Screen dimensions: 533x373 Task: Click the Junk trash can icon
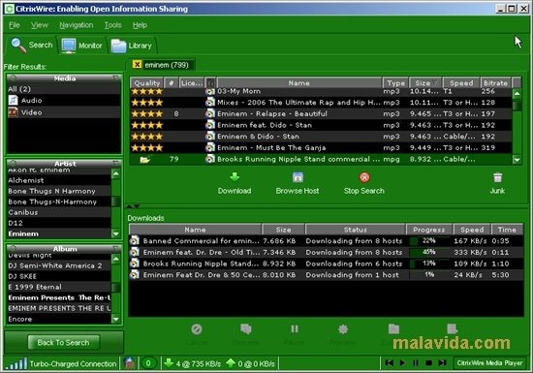(x=497, y=177)
